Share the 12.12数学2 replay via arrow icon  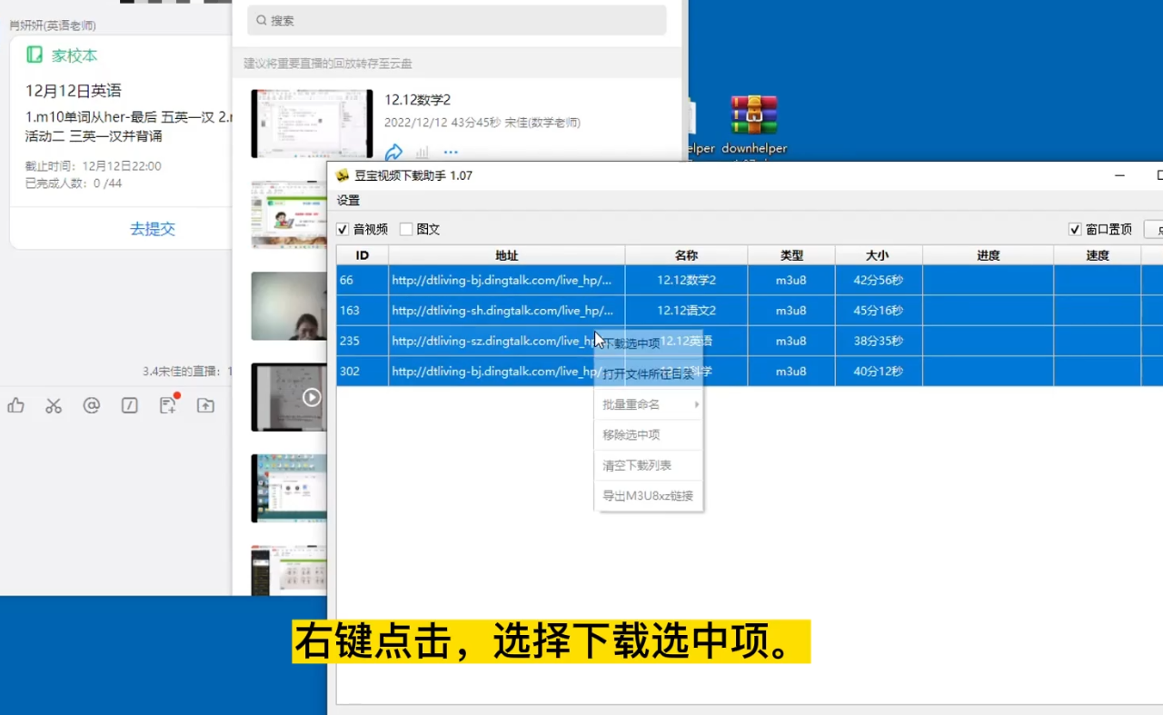pos(393,152)
